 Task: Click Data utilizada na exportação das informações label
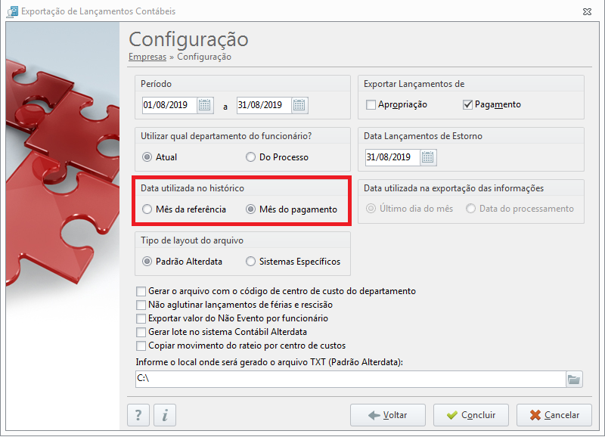tap(454, 188)
